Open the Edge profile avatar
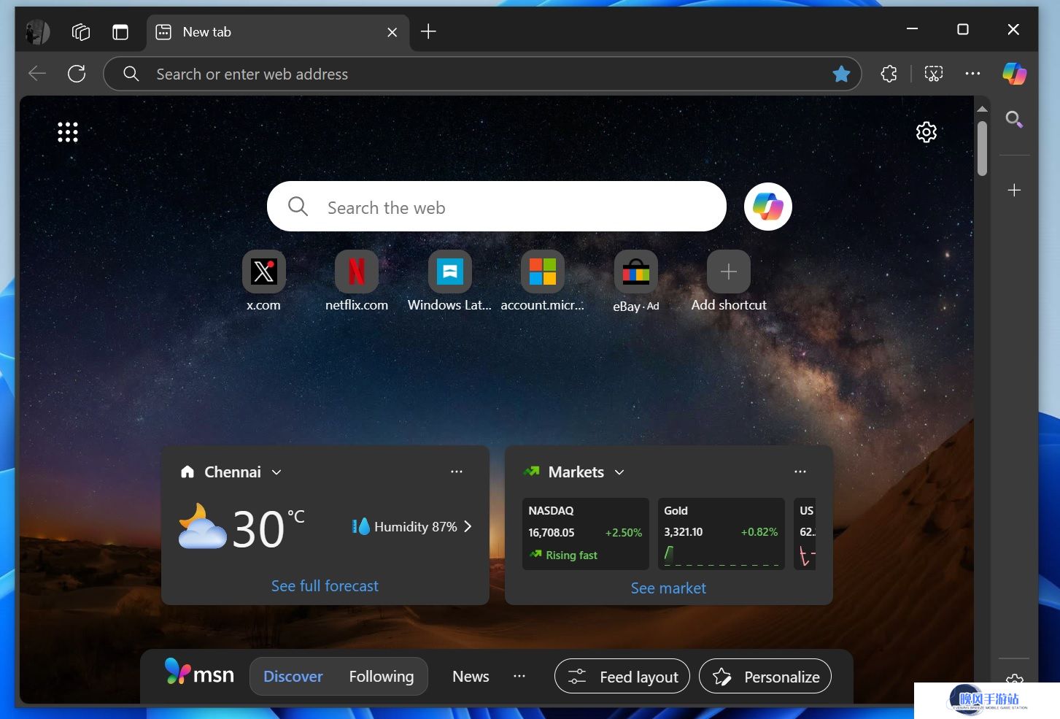The height and width of the screenshot is (719, 1060). [37, 32]
